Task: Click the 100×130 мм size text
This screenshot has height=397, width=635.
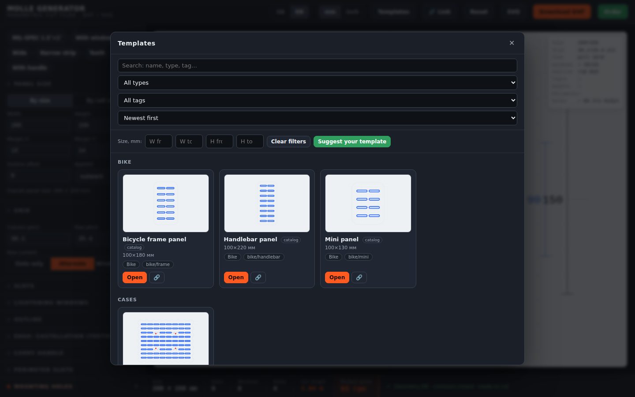Action: click(340, 248)
